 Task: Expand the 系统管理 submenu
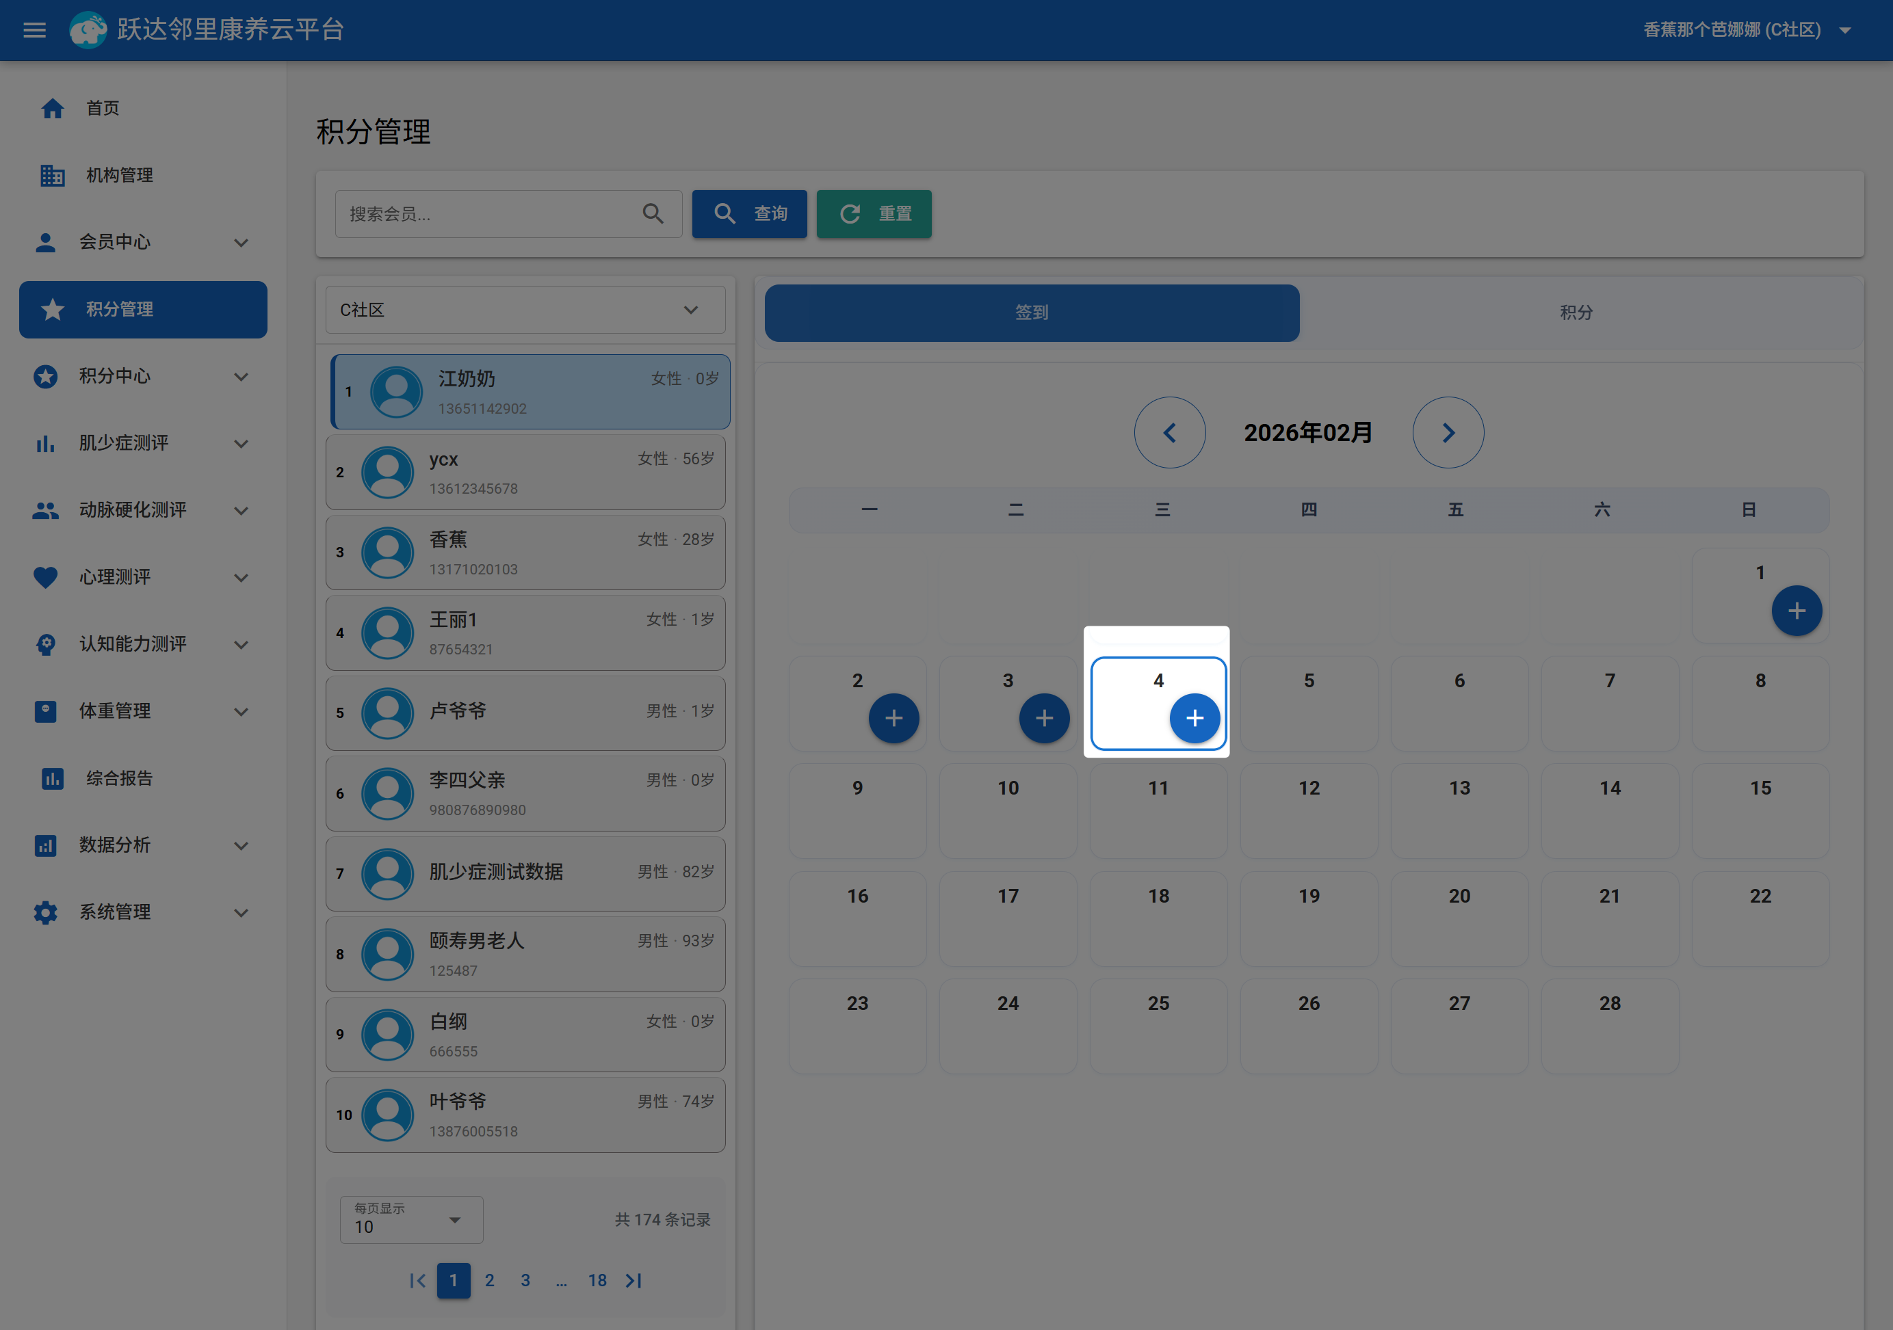coord(241,912)
